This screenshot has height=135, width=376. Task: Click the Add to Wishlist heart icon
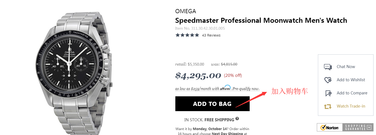pyautogui.click(x=328, y=80)
